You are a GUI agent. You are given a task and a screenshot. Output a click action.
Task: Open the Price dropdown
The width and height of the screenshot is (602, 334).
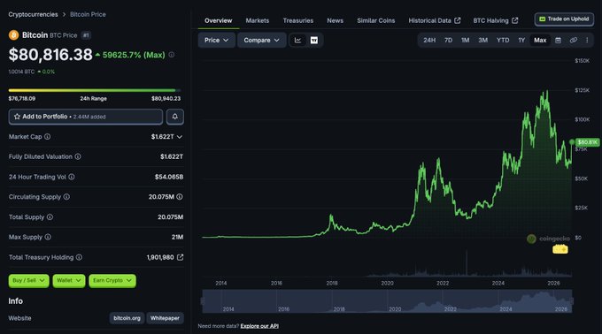tap(217, 41)
